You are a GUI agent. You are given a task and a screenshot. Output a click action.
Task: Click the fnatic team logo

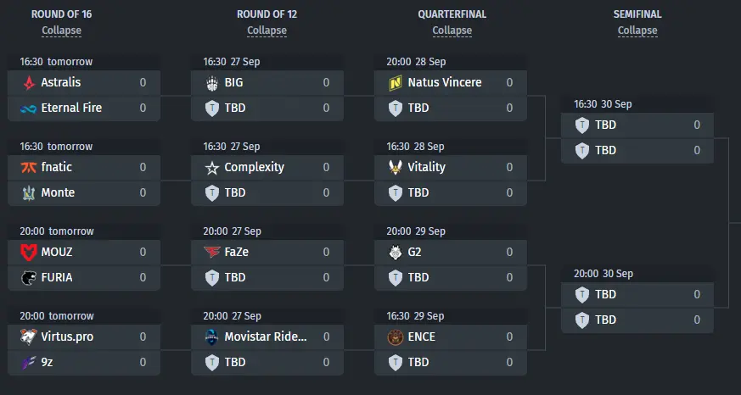(29, 168)
